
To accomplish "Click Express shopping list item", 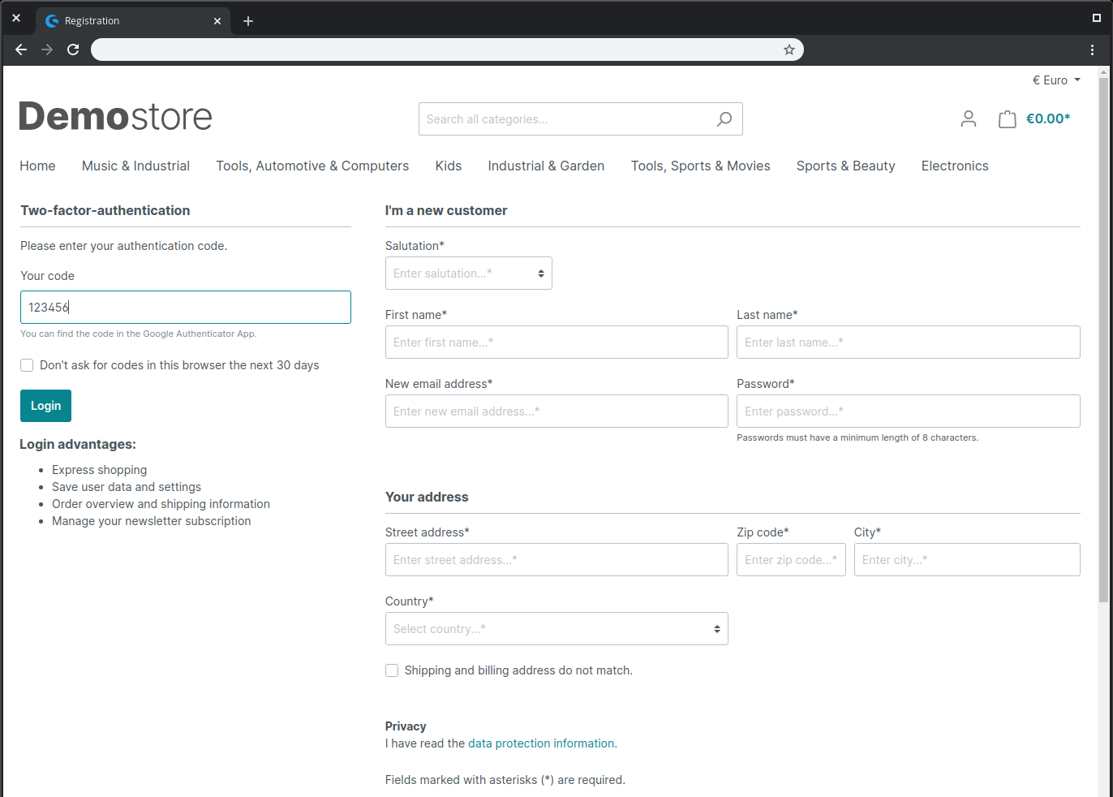I will click(100, 470).
